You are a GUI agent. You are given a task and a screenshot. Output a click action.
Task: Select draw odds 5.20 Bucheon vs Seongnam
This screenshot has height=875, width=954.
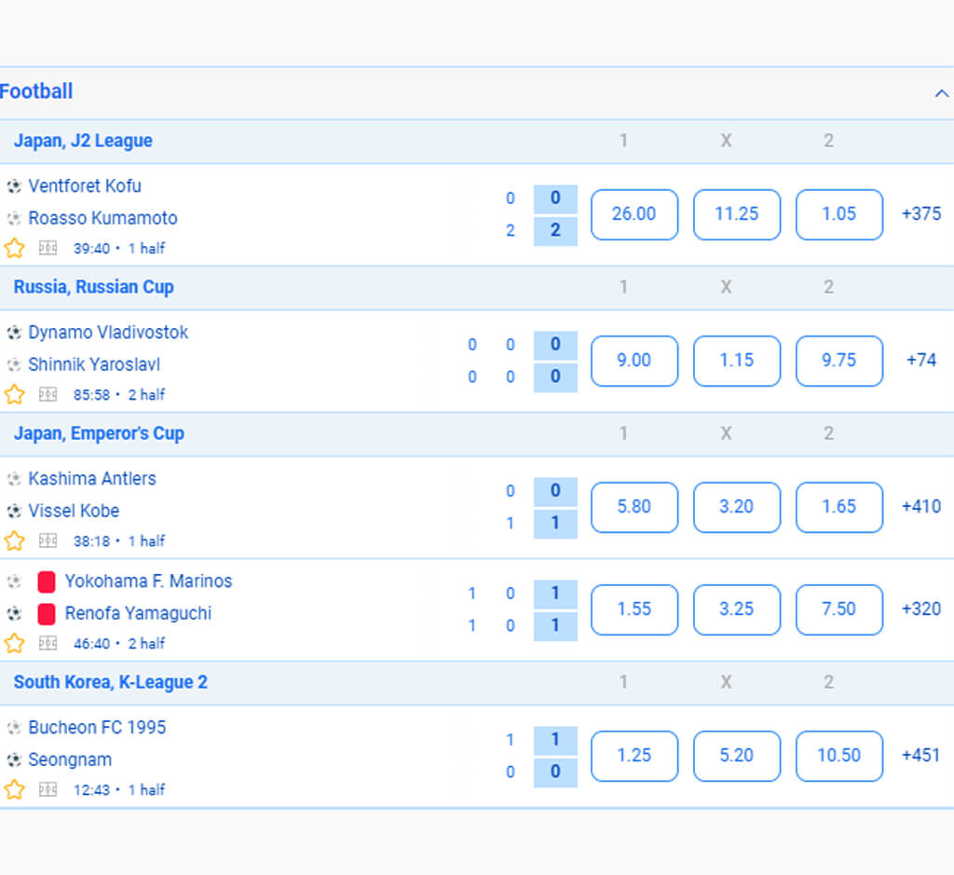point(737,756)
